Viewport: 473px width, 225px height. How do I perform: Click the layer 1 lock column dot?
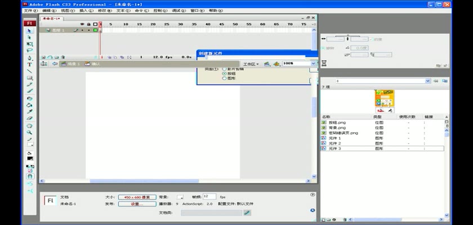tap(89, 30)
